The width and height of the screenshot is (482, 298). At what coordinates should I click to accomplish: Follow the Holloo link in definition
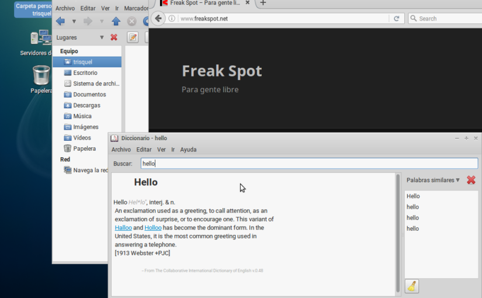pos(153,228)
